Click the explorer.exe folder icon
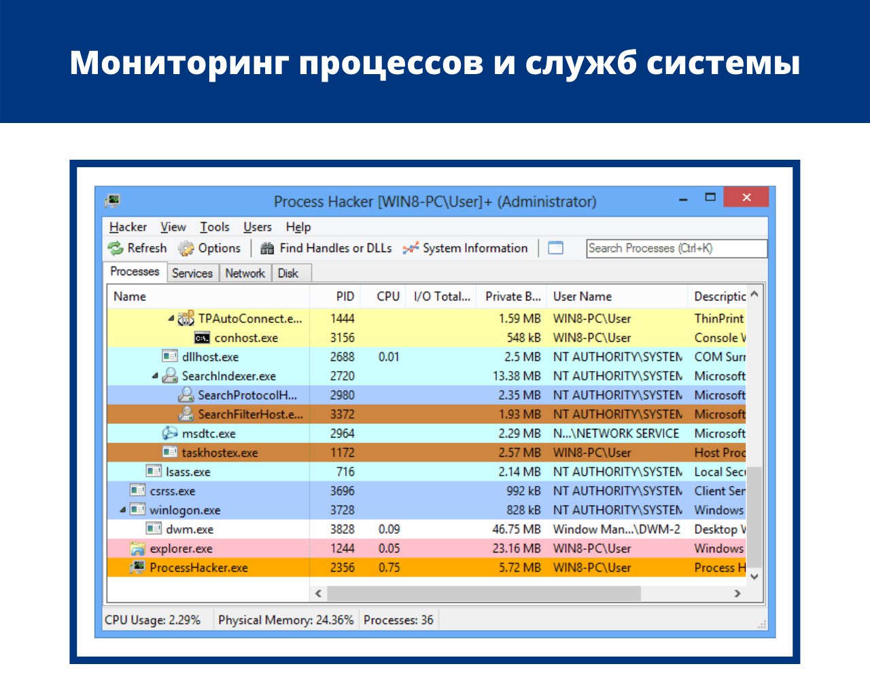The width and height of the screenshot is (870, 696). [137, 548]
